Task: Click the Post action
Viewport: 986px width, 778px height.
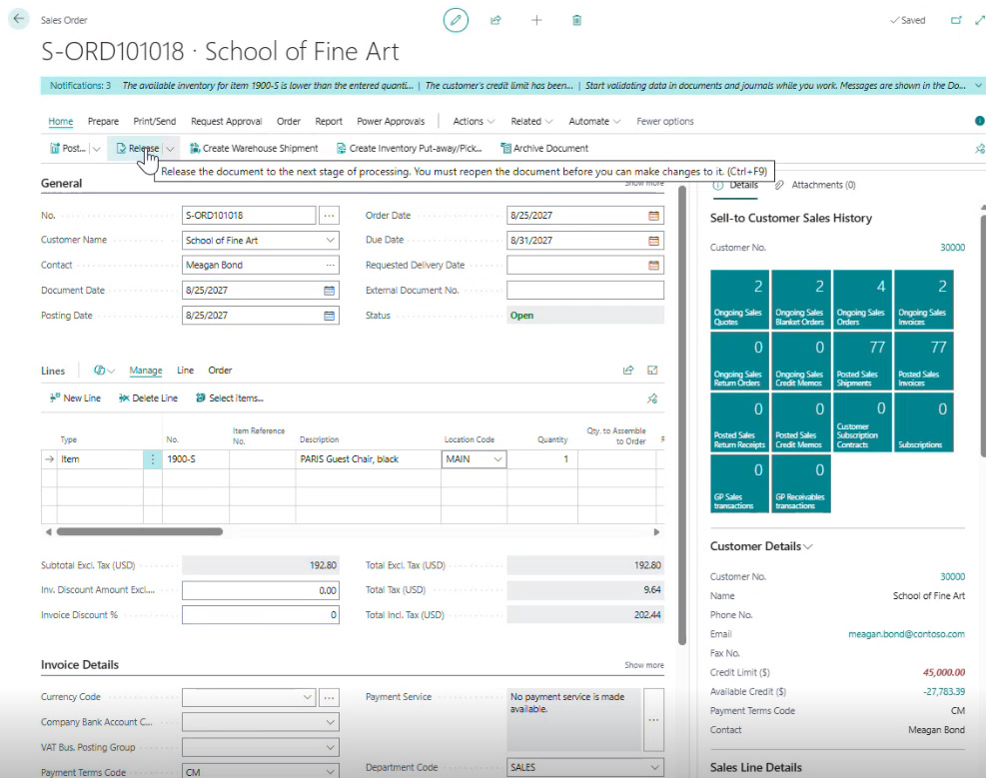Action: (x=68, y=149)
